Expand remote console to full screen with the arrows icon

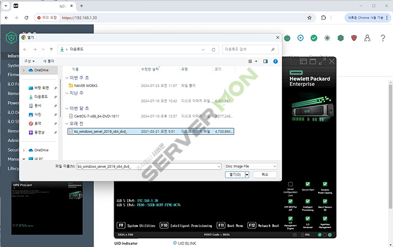point(322,61)
